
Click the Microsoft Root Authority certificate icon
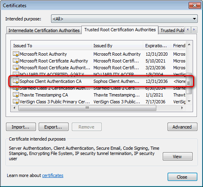pyautogui.click(x=16, y=54)
